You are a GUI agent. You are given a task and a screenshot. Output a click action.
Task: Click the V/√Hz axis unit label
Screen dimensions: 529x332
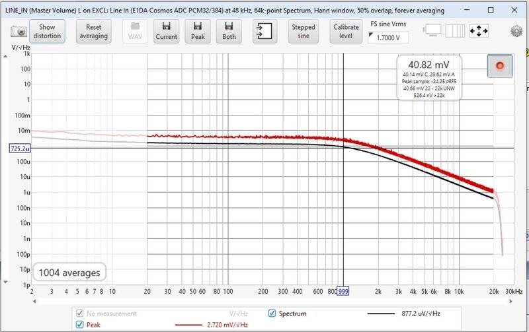point(21,48)
